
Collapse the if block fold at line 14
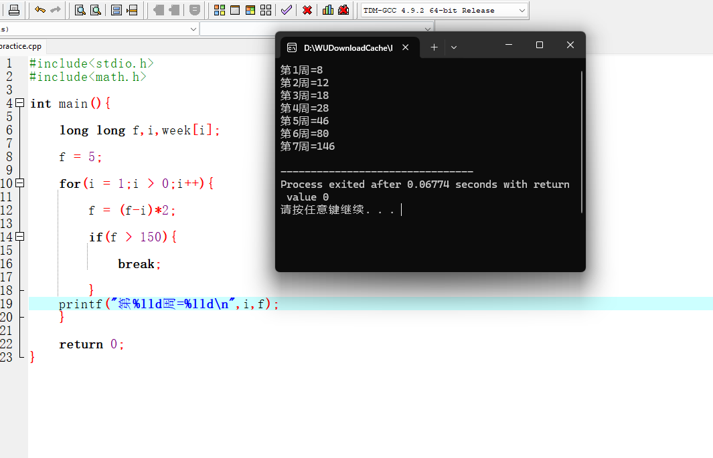[x=19, y=237]
